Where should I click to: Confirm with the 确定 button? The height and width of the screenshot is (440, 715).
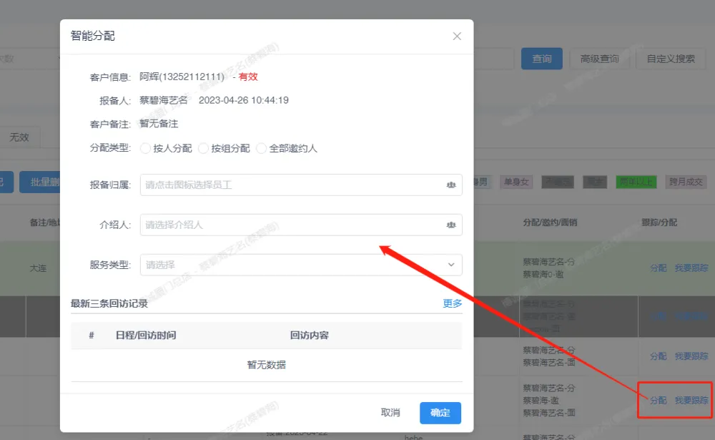(440, 413)
